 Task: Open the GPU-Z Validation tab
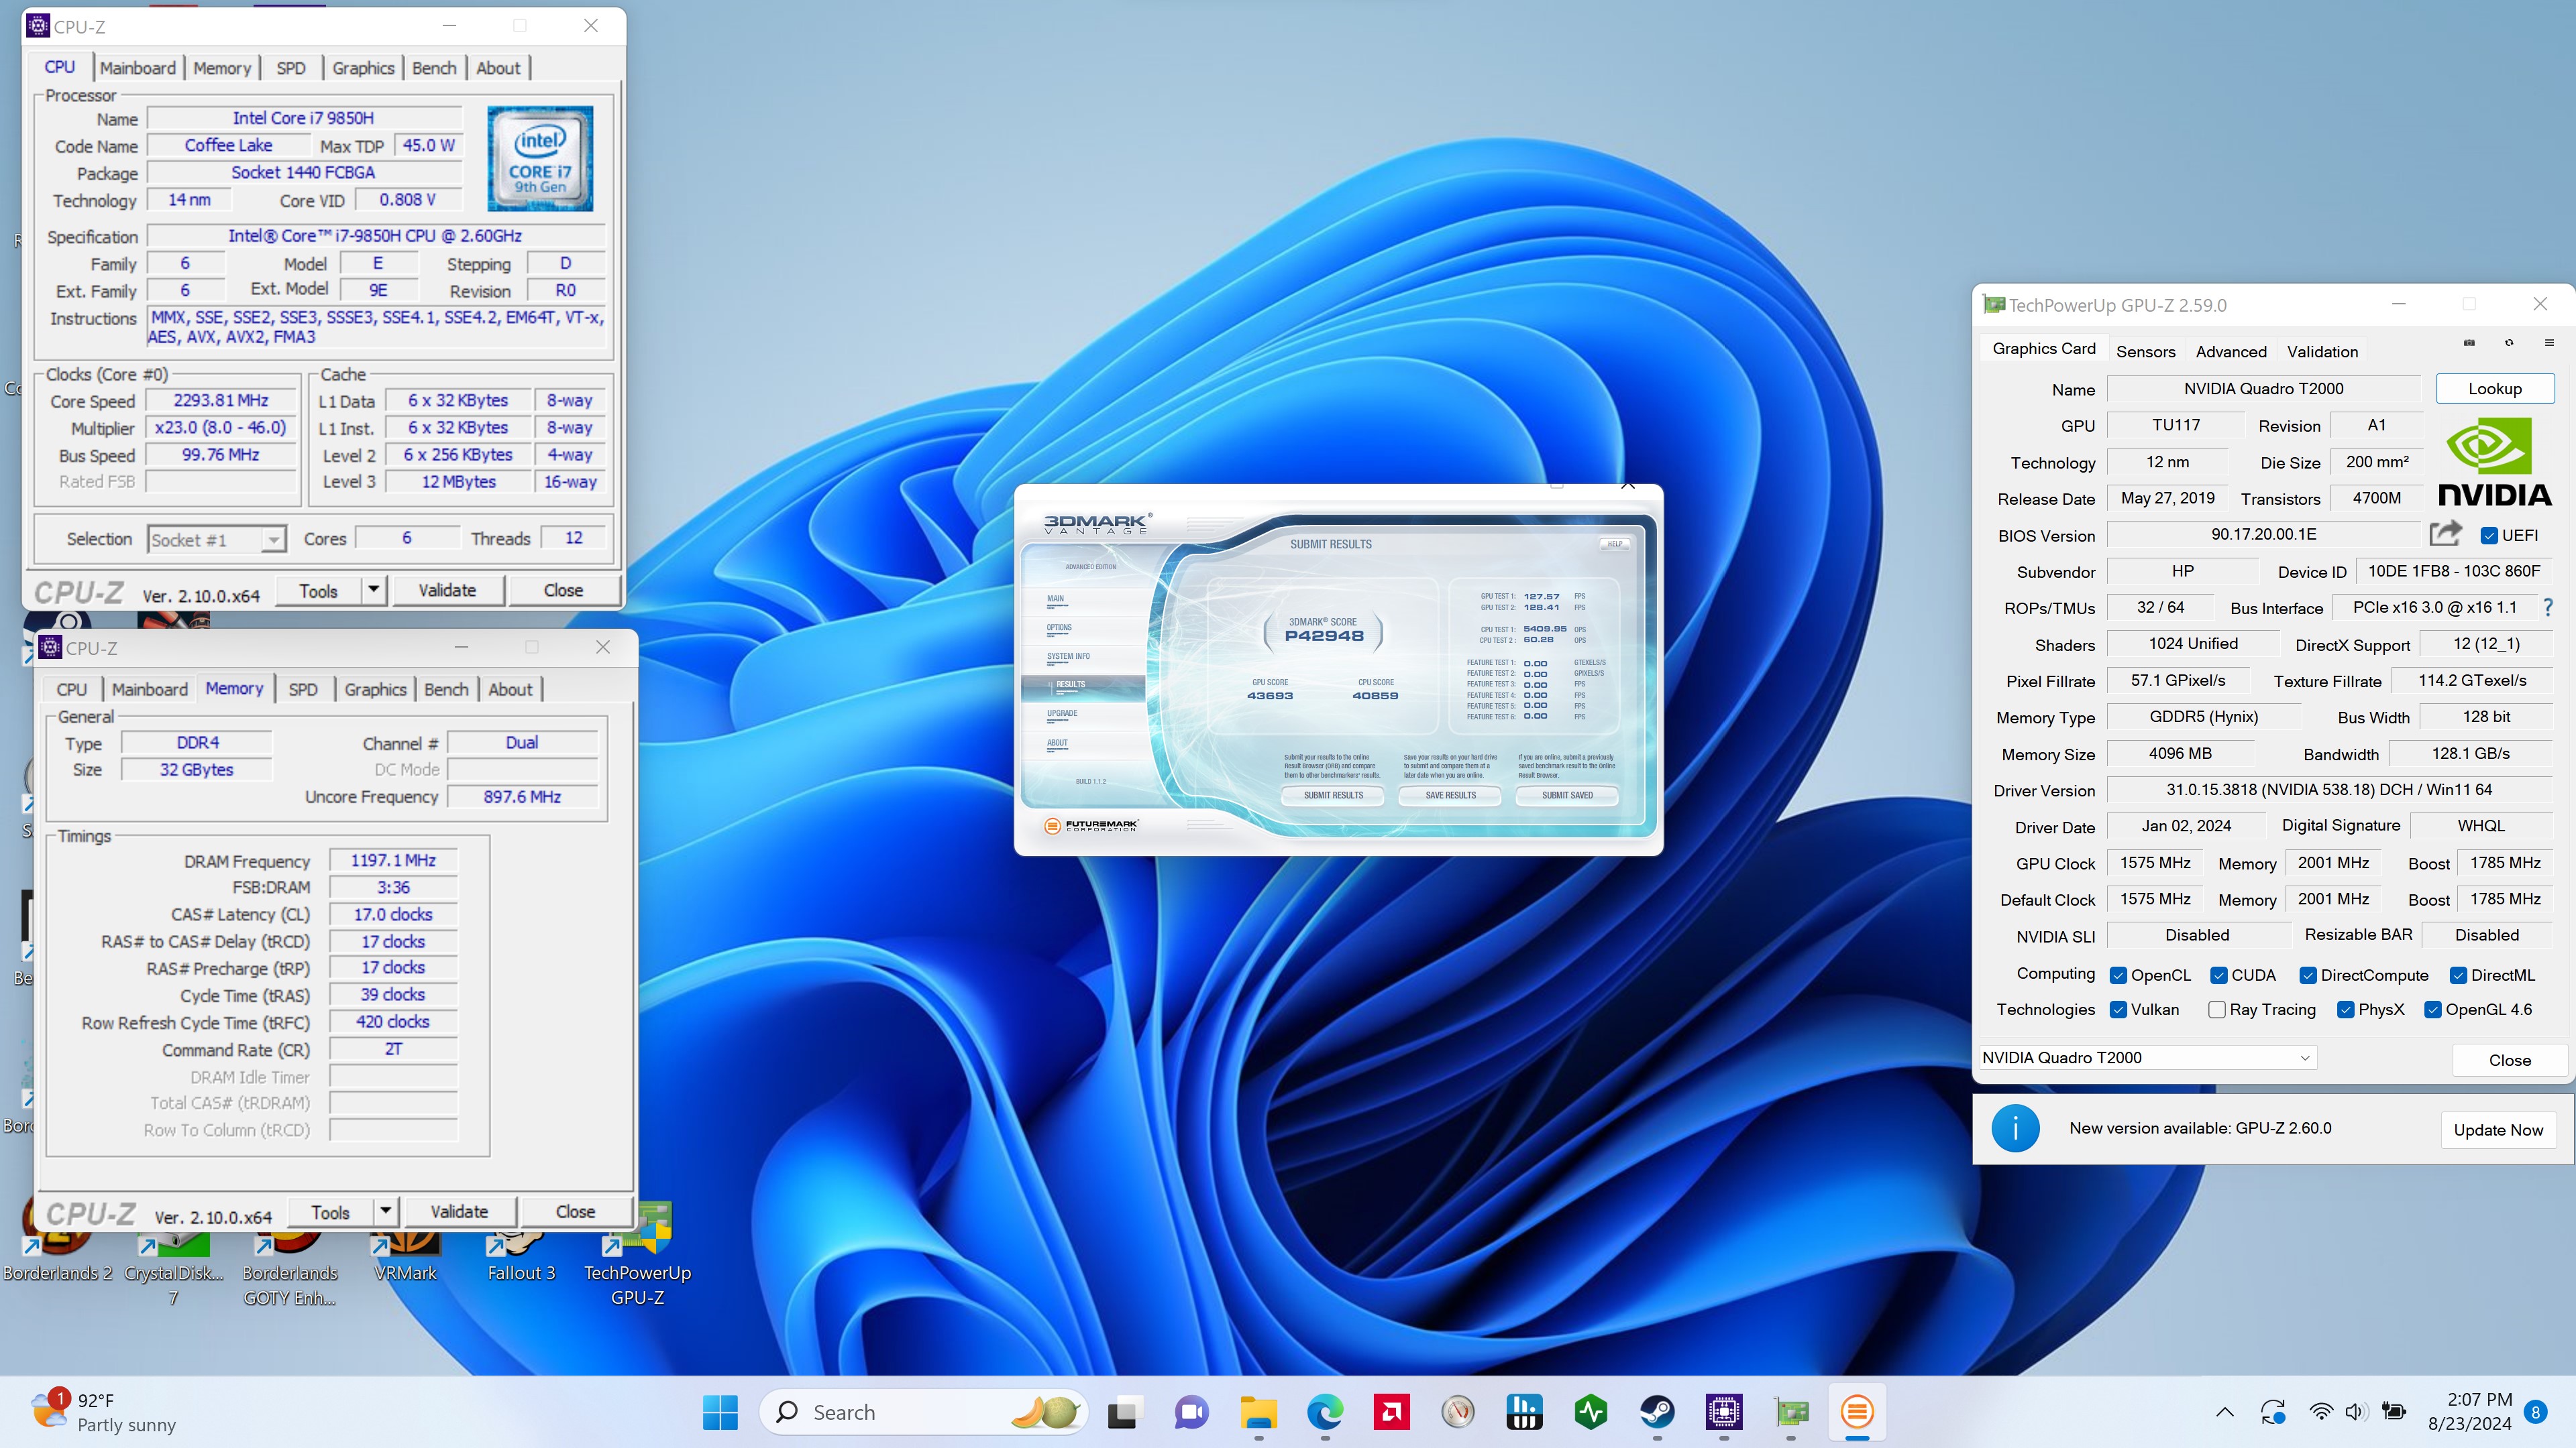[x=2322, y=352]
